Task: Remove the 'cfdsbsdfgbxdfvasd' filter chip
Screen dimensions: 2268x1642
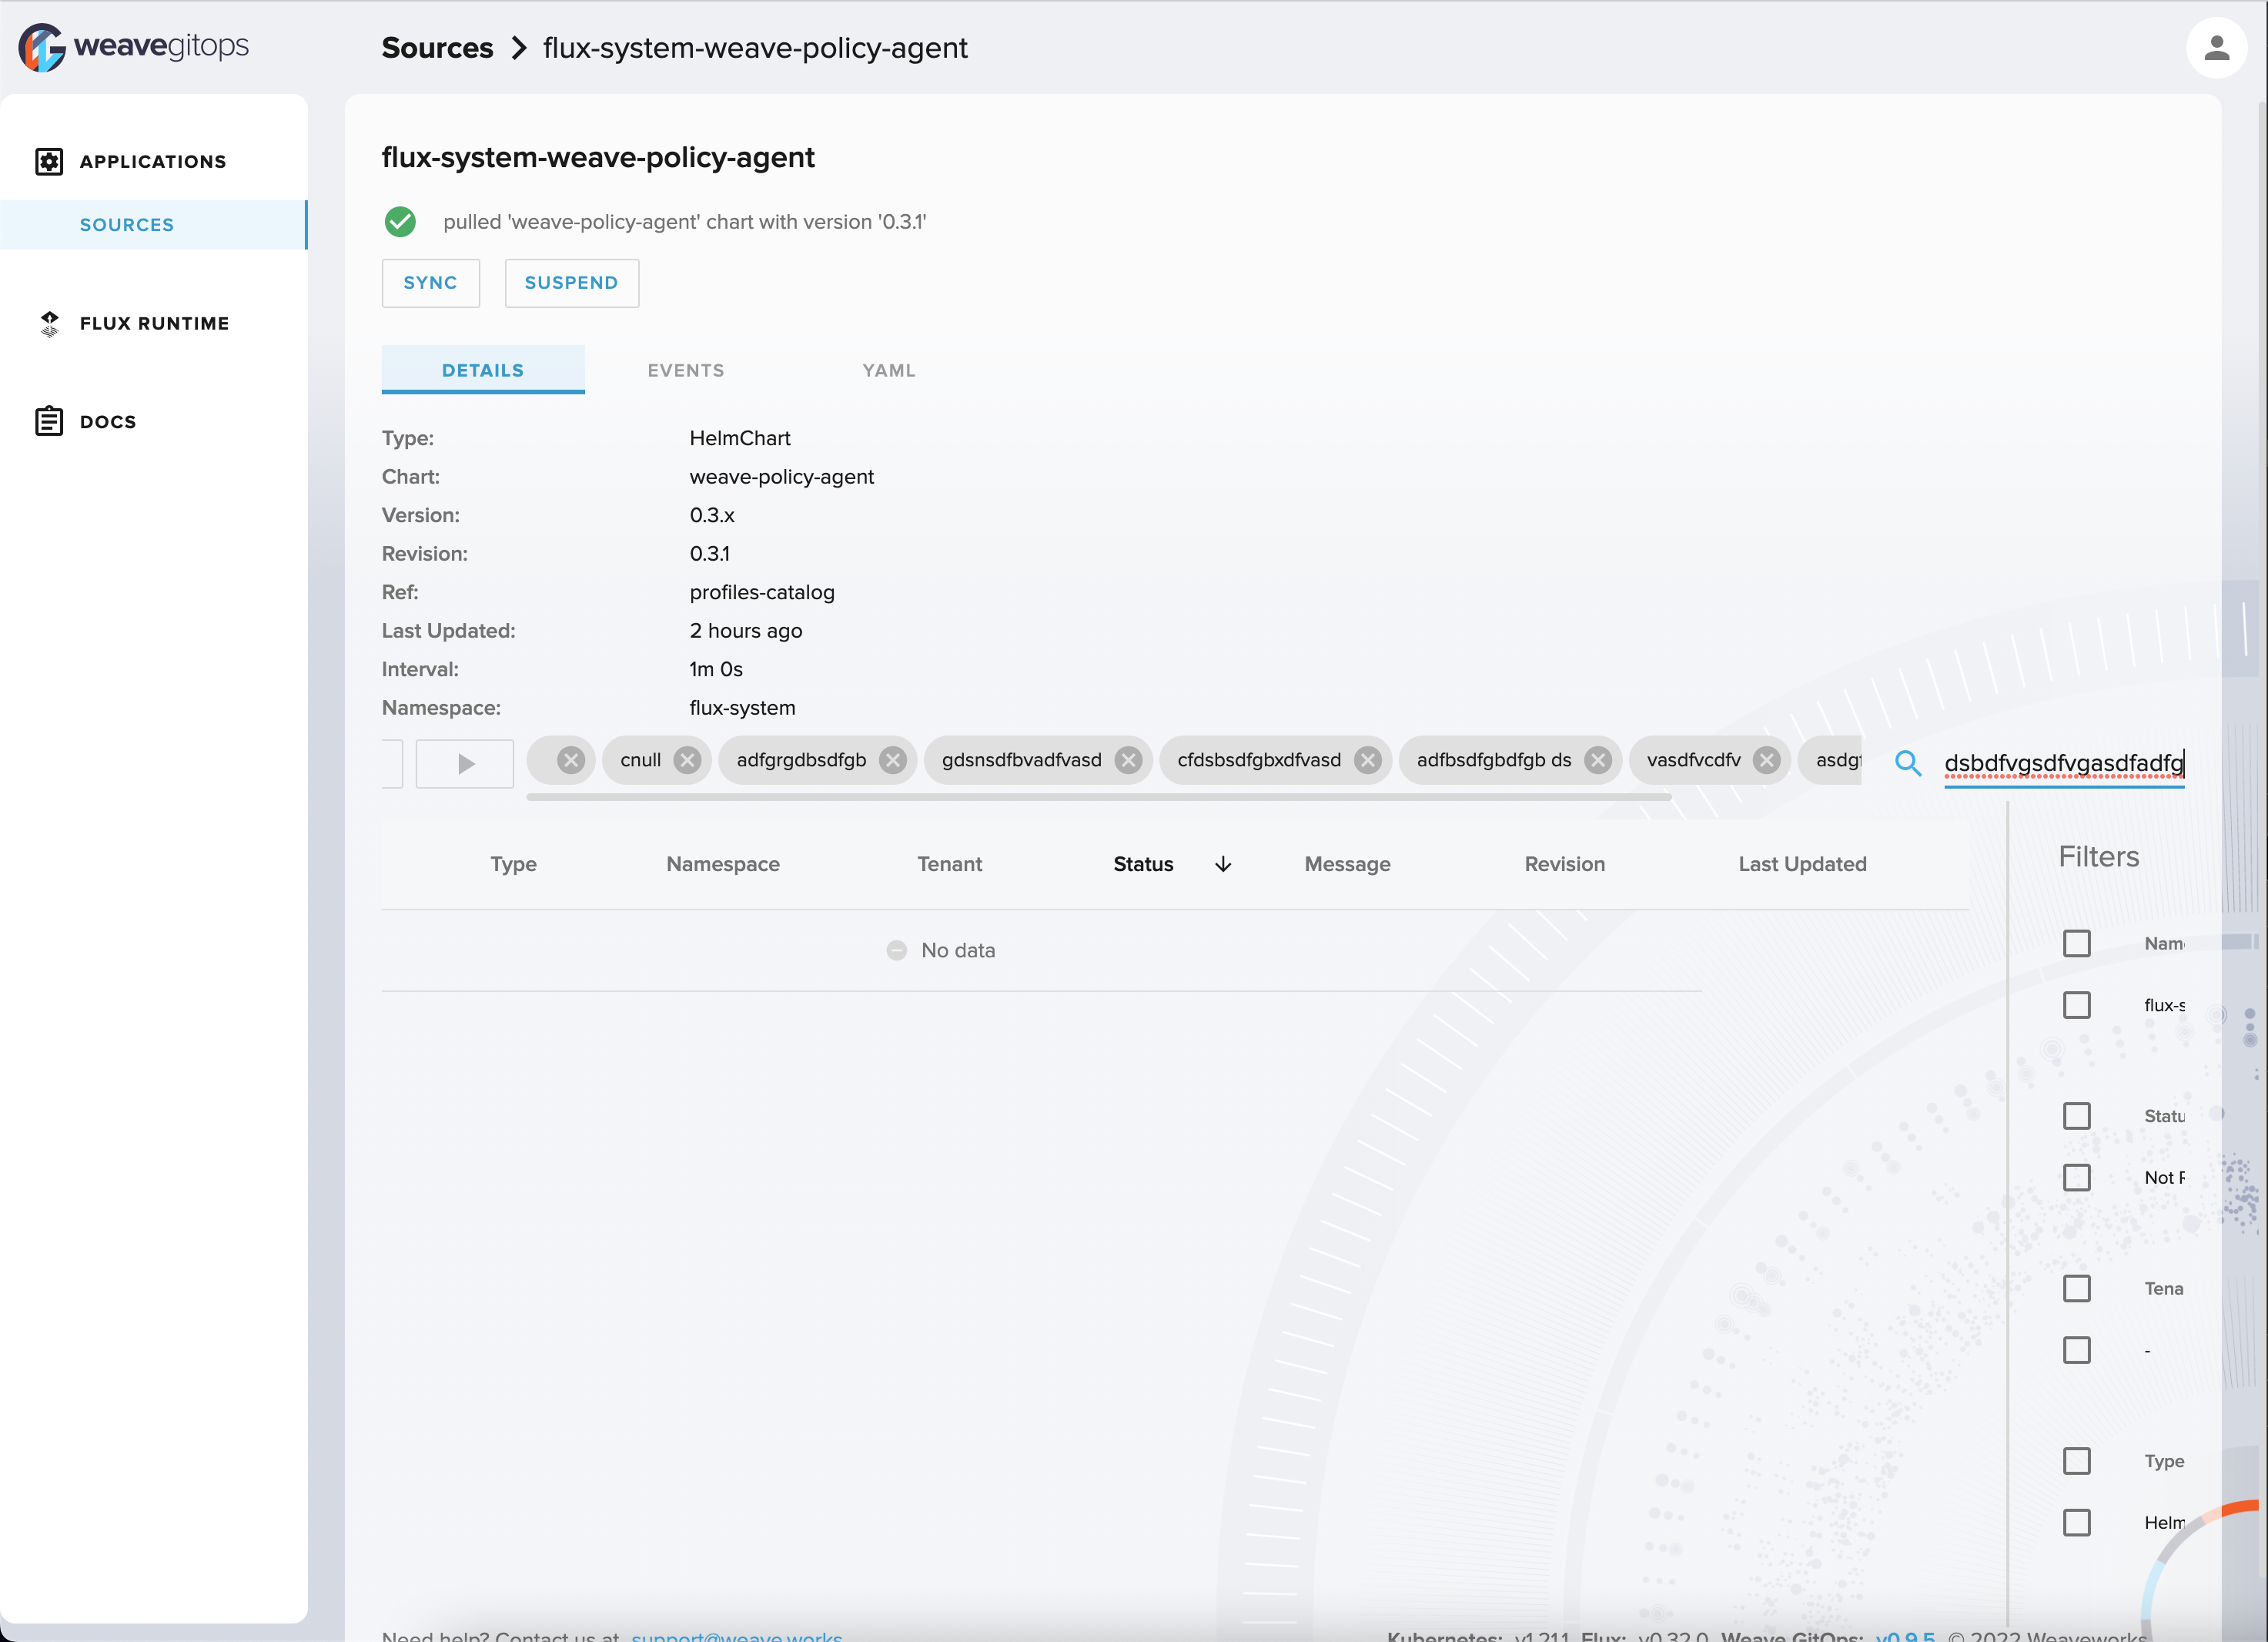Action: [x=1368, y=760]
